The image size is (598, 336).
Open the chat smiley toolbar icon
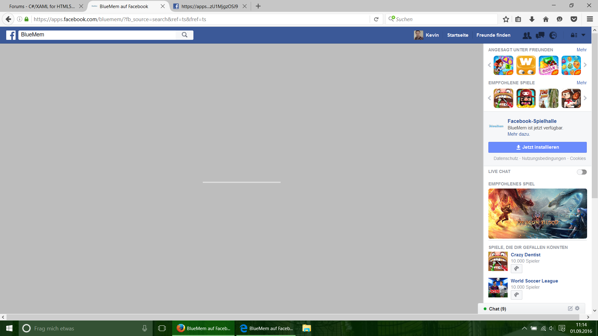coord(559,19)
